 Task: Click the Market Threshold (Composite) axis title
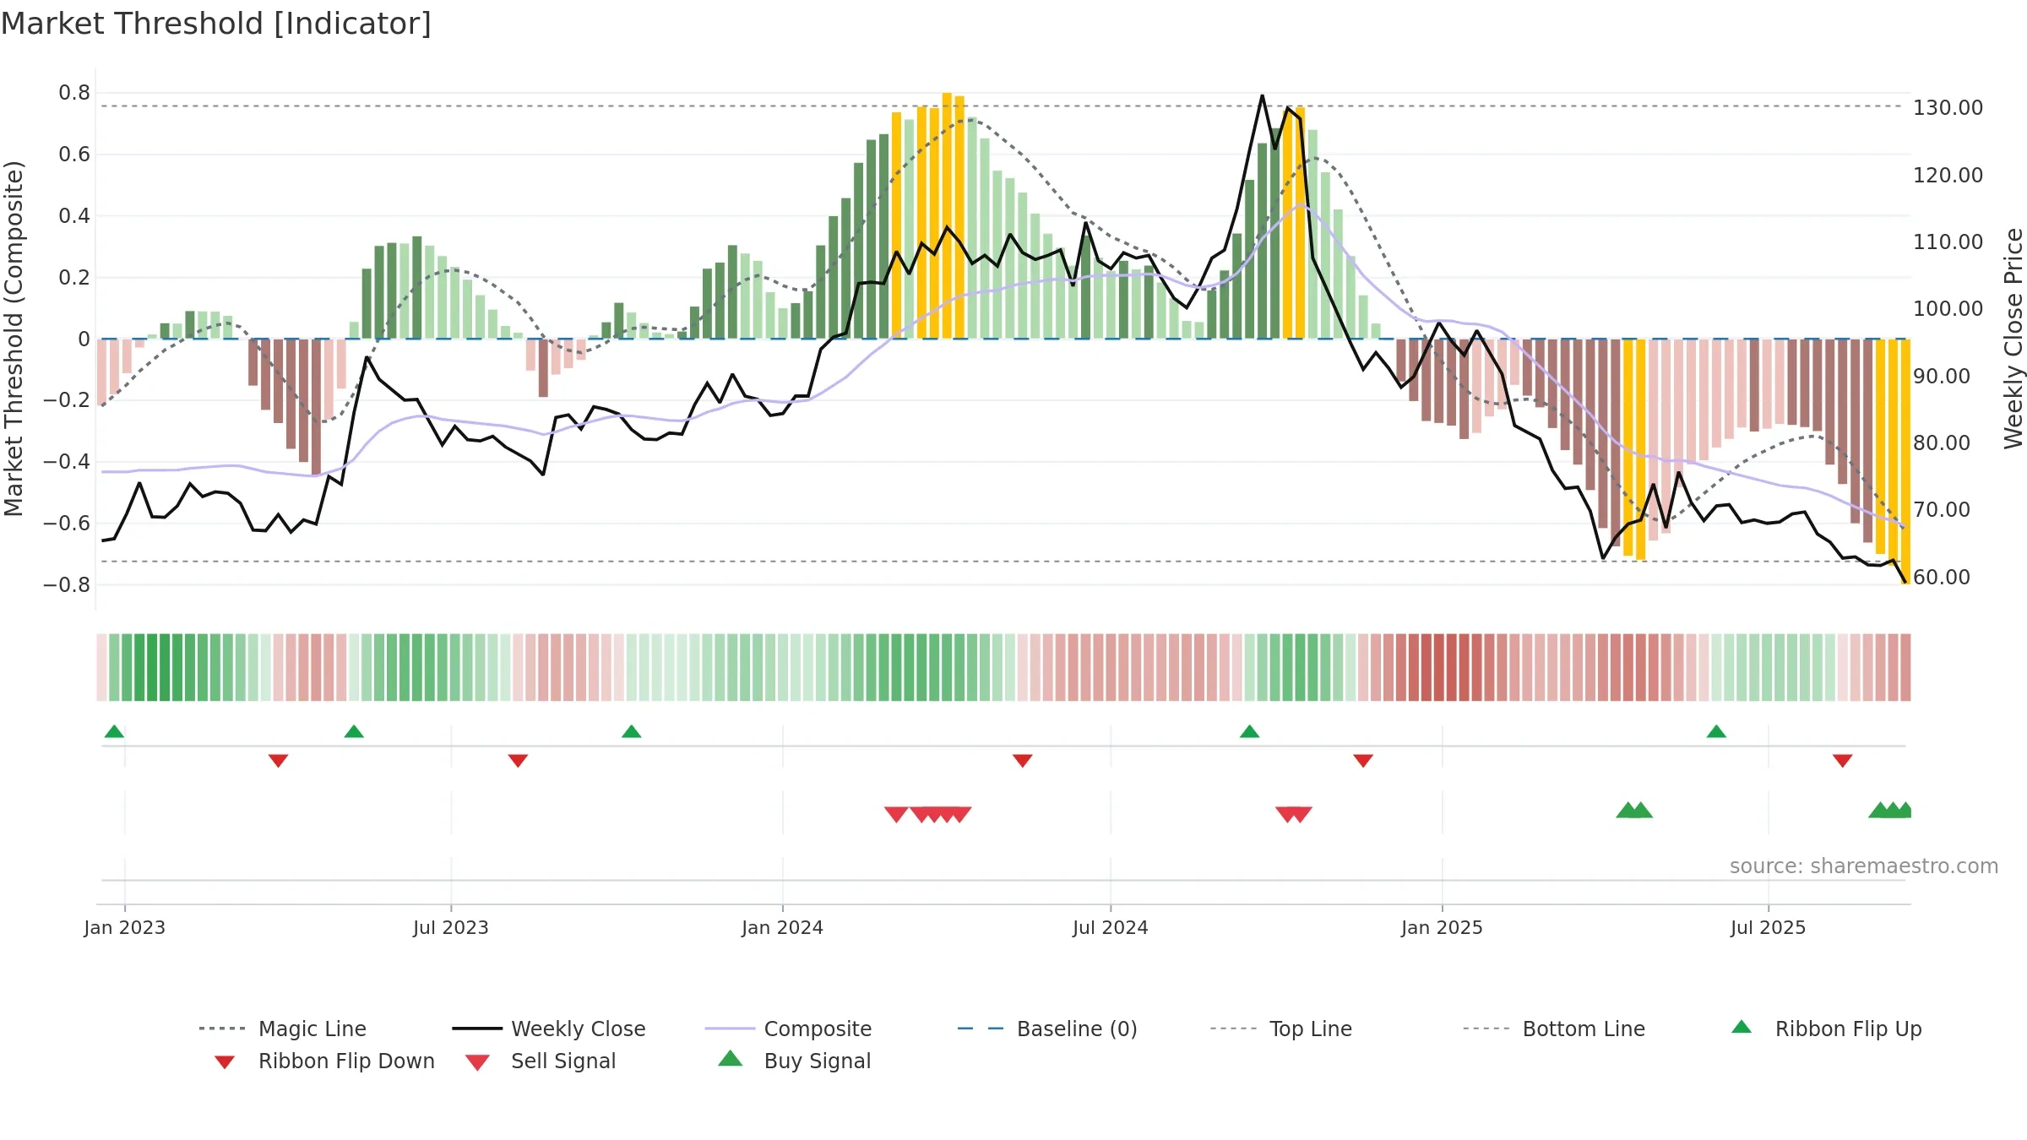14,338
